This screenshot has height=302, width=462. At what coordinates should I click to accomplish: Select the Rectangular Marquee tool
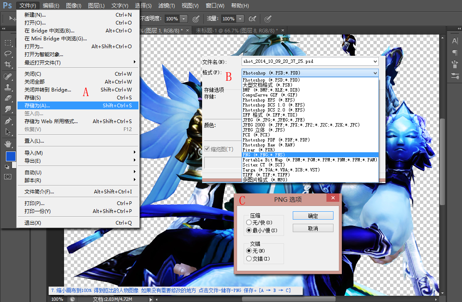(8, 42)
